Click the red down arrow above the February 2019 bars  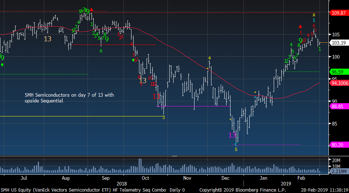(300, 27)
